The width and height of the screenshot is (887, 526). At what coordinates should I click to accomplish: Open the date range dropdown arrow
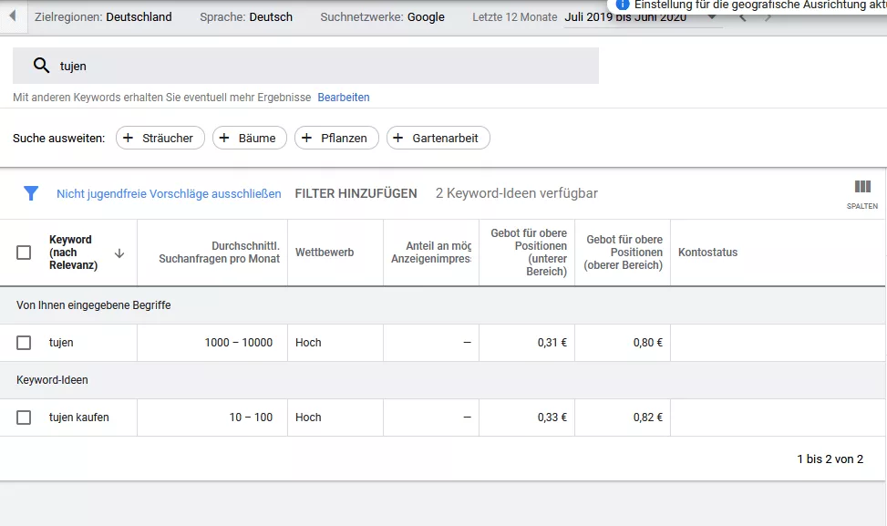712,17
